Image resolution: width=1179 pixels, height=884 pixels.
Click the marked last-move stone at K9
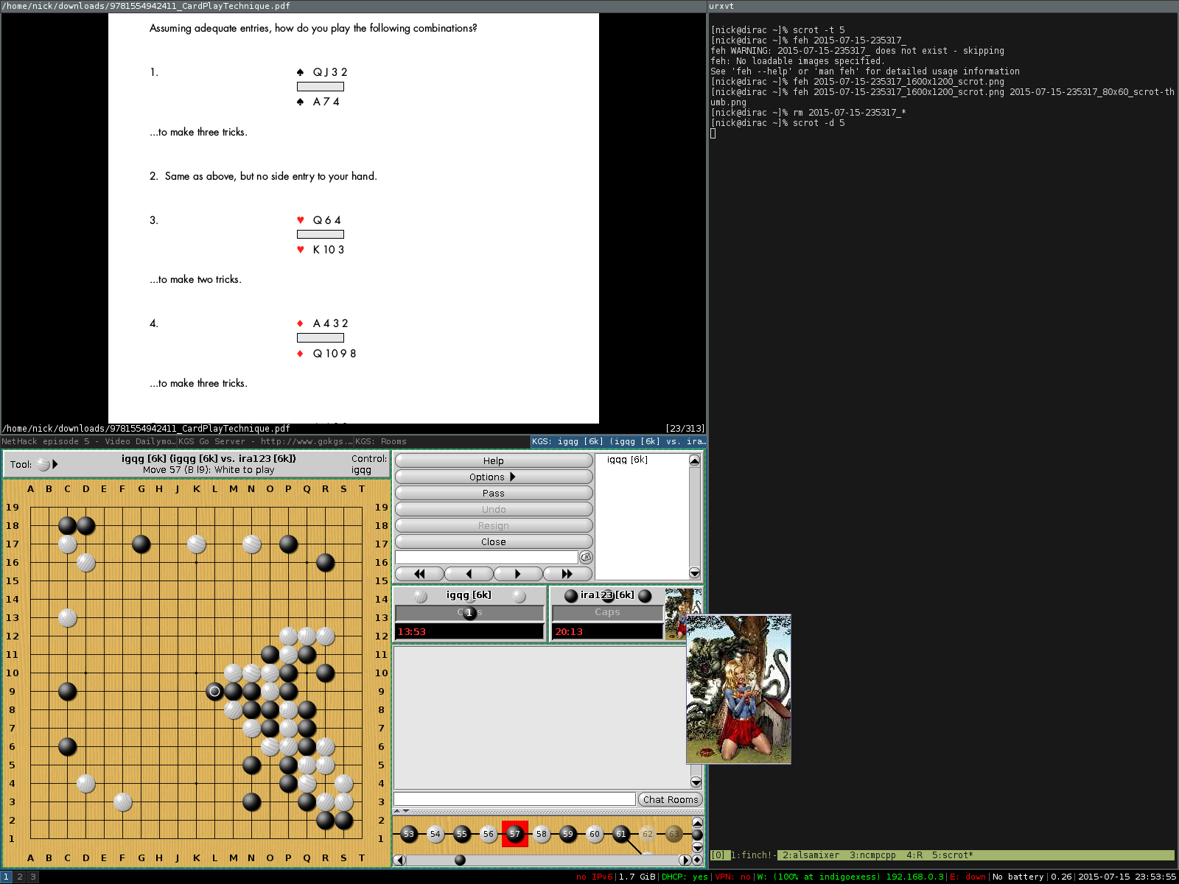[x=214, y=691]
